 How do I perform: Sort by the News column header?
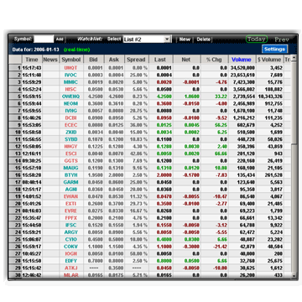coord(50,60)
